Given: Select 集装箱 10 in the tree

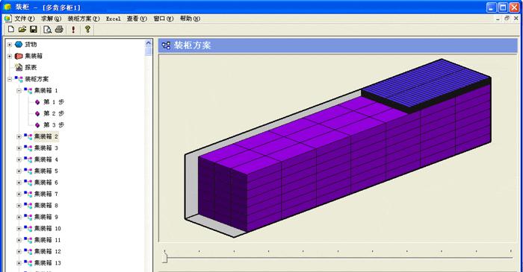Looking at the screenshot, I should click(x=47, y=229).
